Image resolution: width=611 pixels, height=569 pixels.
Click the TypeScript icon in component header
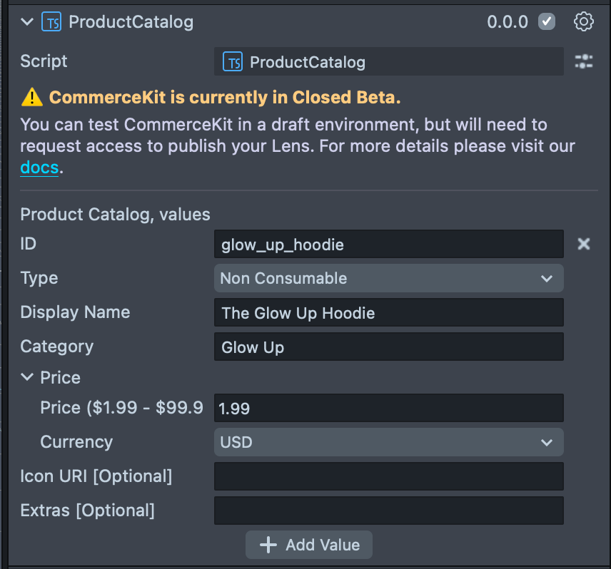click(52, 22)
